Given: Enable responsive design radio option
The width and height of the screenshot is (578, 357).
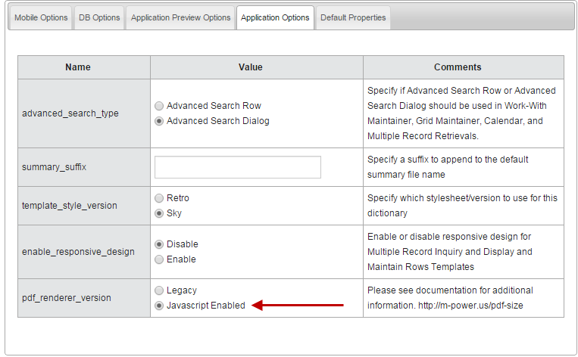Looking at the screenshot, I should [159, 259].
